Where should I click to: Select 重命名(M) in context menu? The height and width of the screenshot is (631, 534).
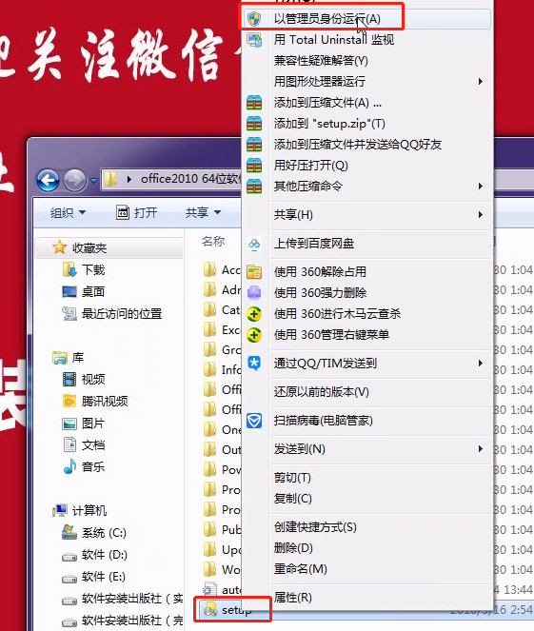(301, 569)
